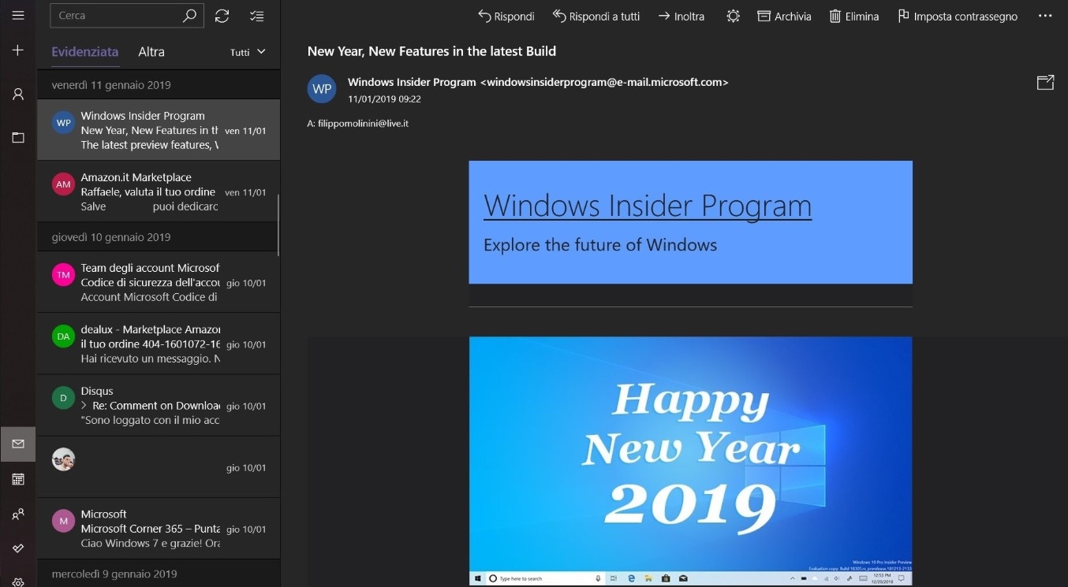
Task: Open dealux Marketplace Amazon email
Action: 159,344
